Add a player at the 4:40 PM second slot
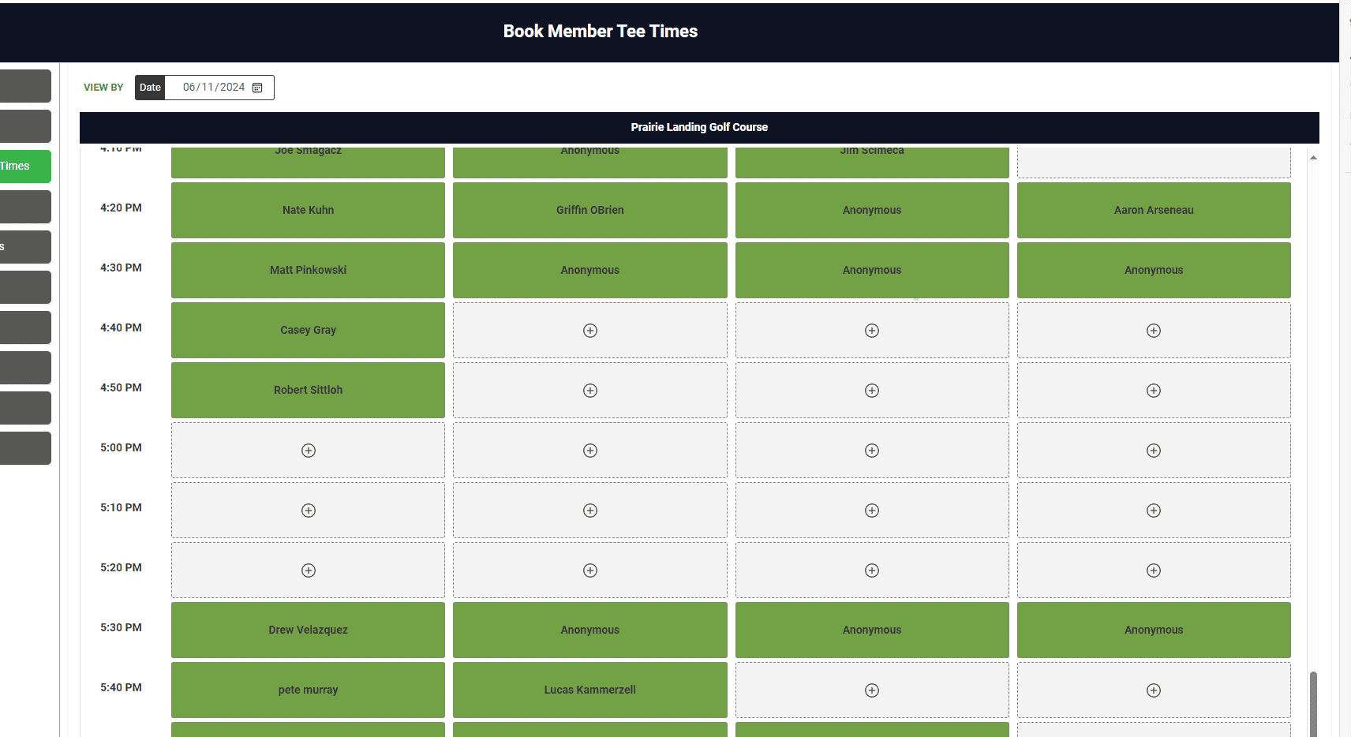1351x737 pixels. tap(589, 330)
